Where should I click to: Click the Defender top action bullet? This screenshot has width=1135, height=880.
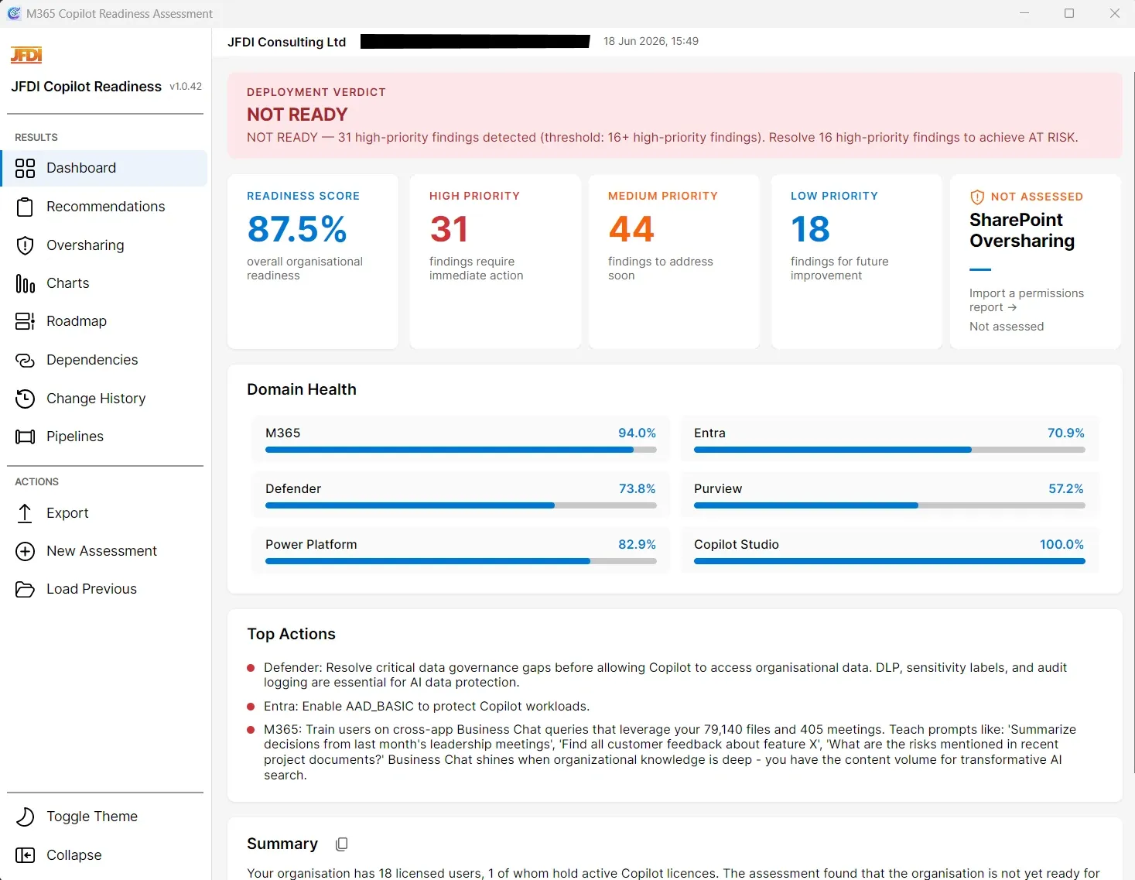click(251, 668)
